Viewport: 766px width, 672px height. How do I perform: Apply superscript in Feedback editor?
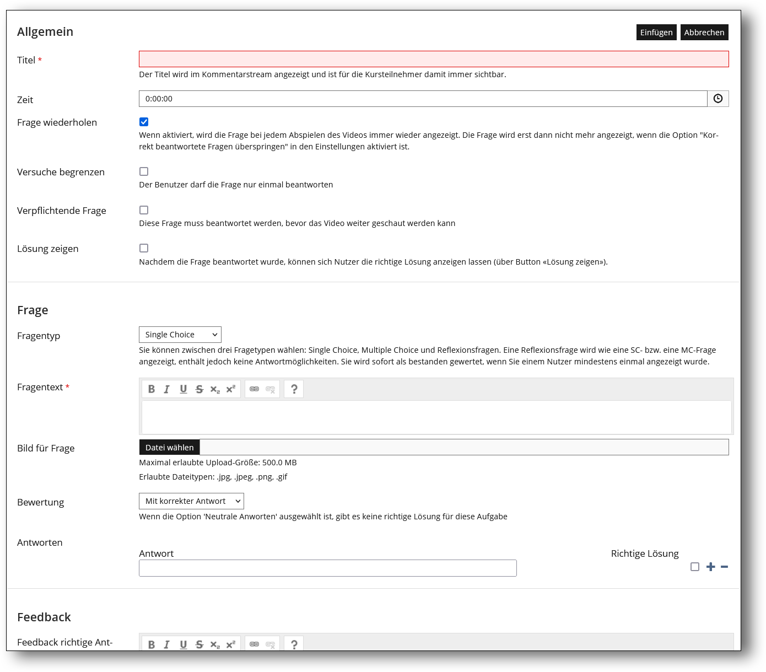tap(231, 644)
